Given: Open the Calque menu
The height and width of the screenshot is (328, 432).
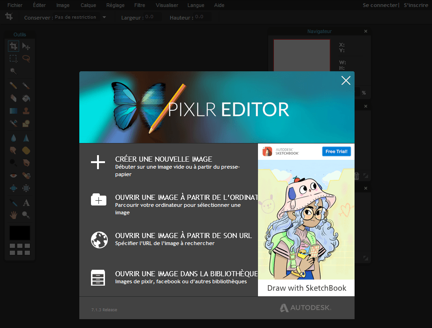Looking at the screenshot, I should tap(89, 5).
